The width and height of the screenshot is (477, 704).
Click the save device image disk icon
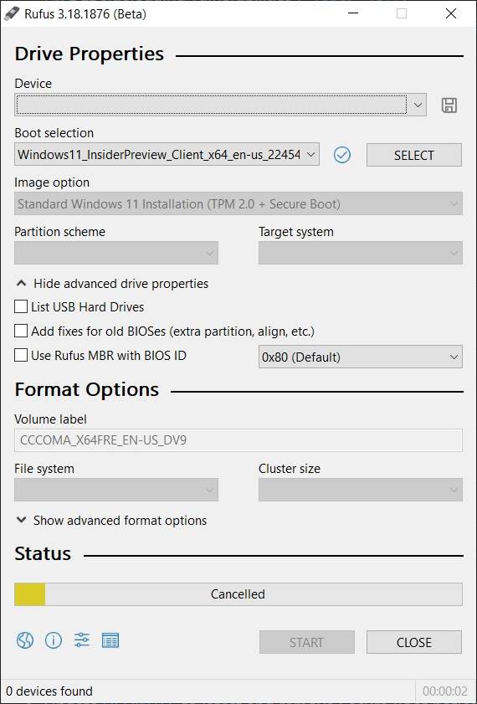click(x=449, y=105)
